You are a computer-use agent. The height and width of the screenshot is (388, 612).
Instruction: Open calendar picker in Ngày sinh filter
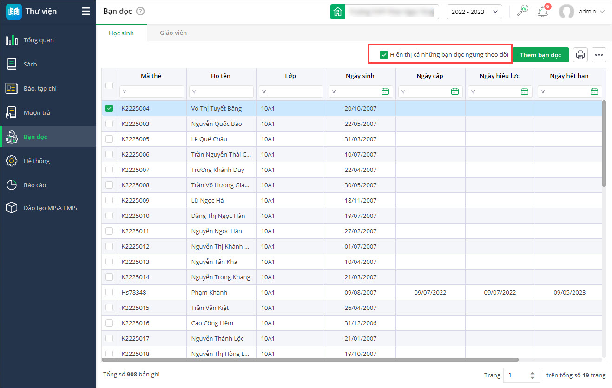coord(385,92)
